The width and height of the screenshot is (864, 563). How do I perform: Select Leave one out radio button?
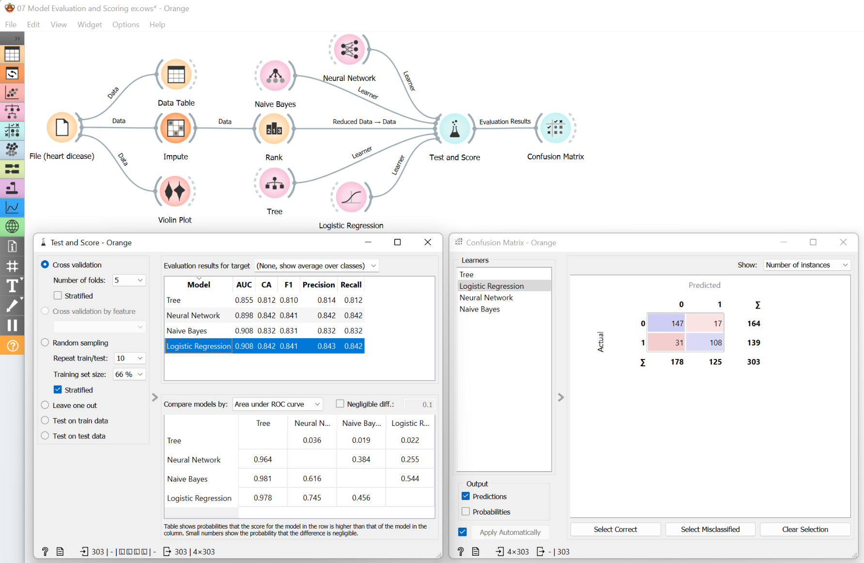pos(45,405)
